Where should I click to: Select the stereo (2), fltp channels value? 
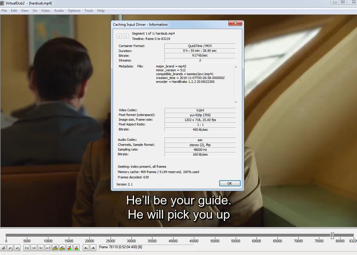(200, 145)
